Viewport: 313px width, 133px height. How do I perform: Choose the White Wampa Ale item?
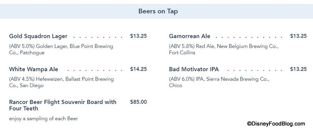(33, 69)
